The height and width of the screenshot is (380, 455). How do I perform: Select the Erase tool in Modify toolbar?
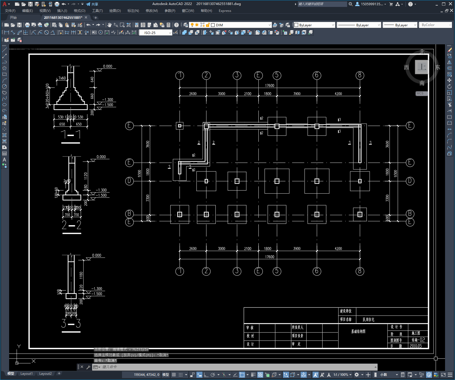(x=449, y=50)
